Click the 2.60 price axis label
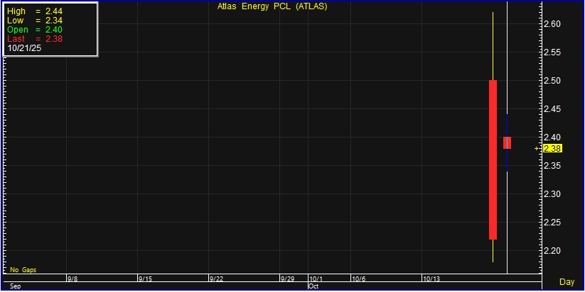 552,24
